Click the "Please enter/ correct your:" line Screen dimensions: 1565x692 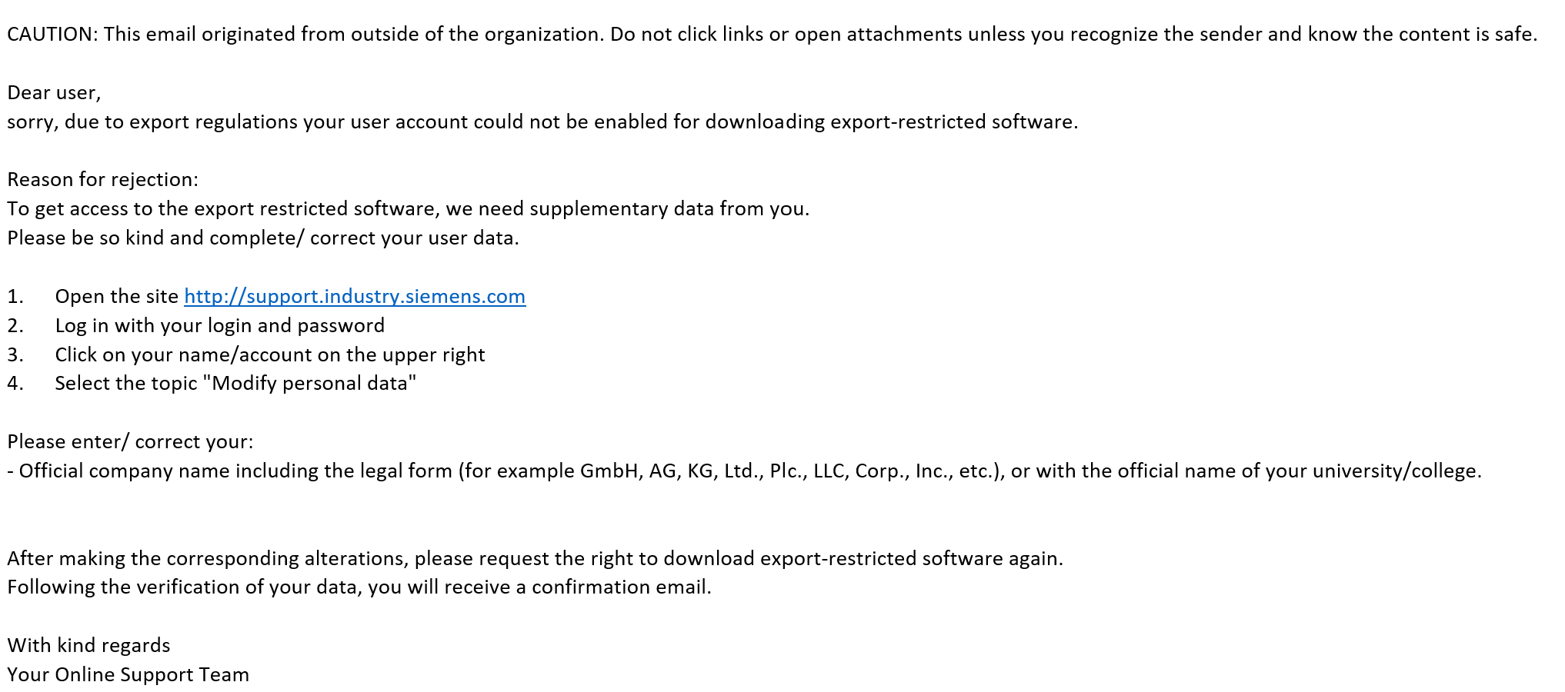click(x=130, y=442)
